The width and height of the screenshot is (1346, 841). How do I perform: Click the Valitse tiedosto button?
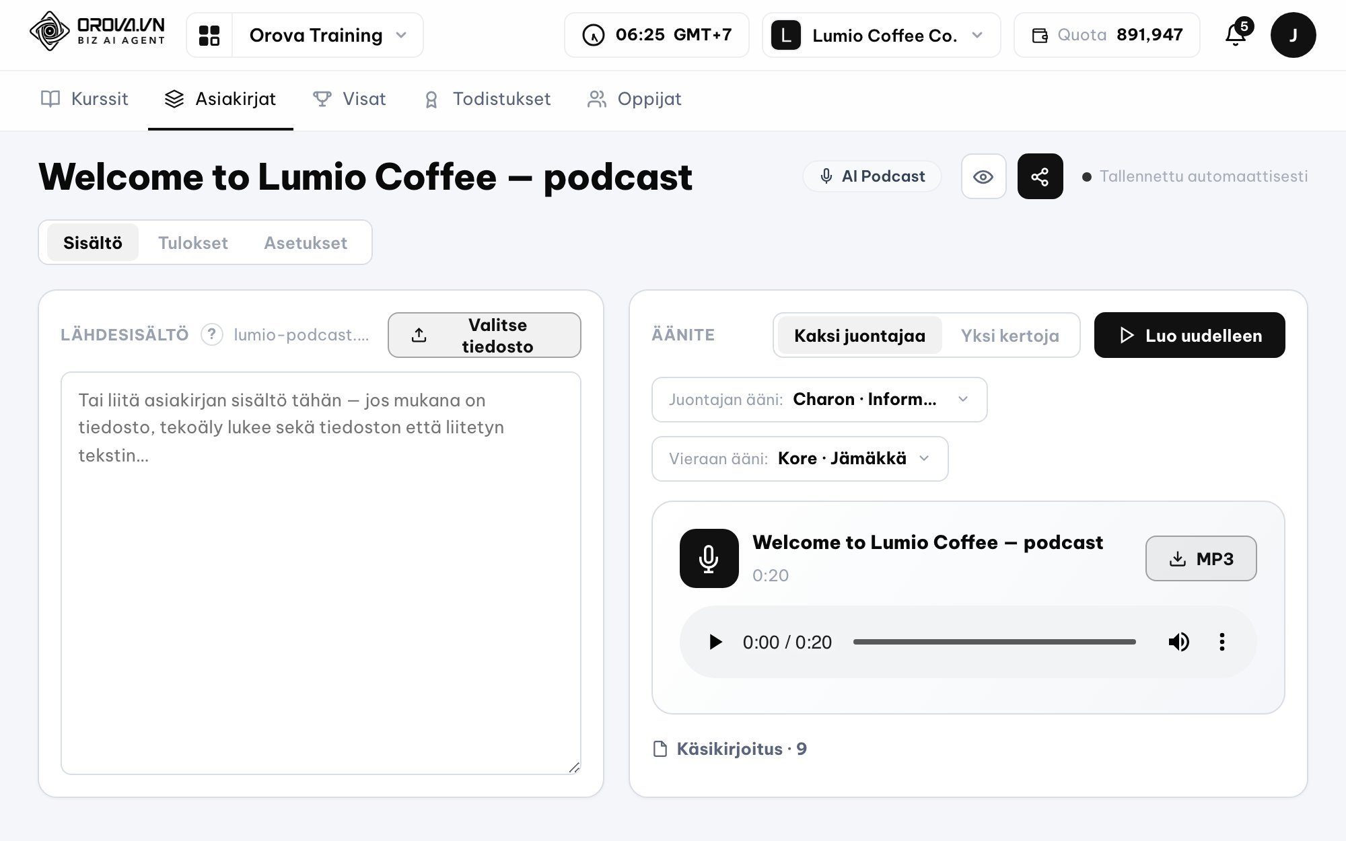[485, 335]
